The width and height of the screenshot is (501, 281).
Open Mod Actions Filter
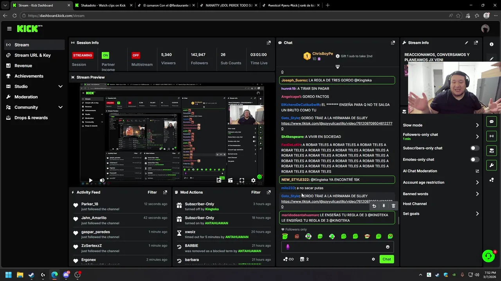click(x=256, y=192)
